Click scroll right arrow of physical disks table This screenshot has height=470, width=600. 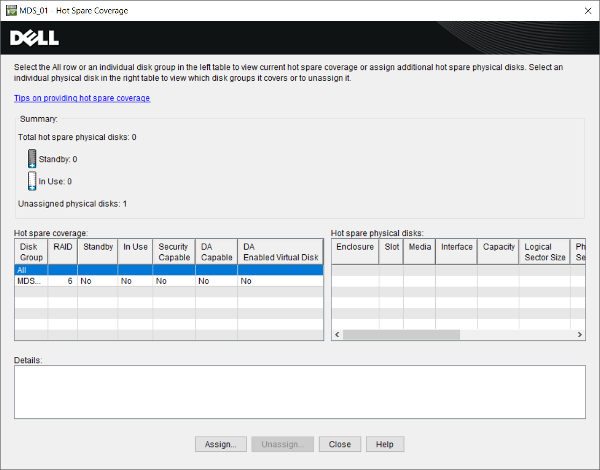tap(580, 334)
